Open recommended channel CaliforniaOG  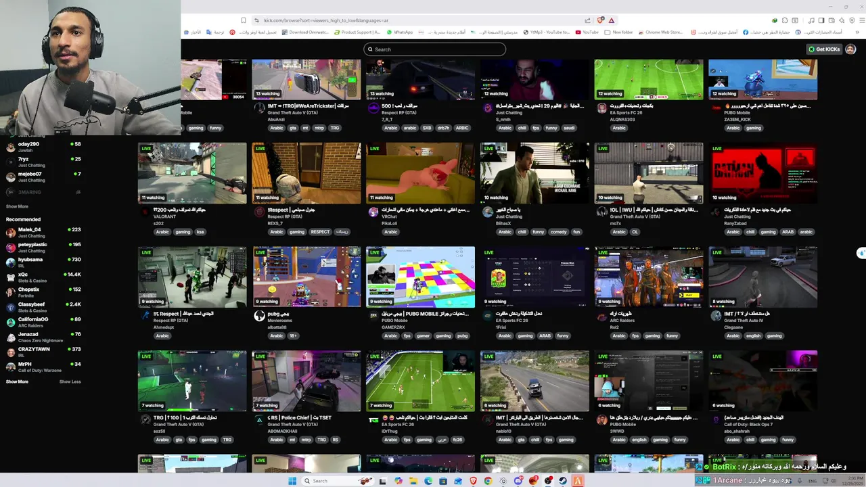click(43, 321)
